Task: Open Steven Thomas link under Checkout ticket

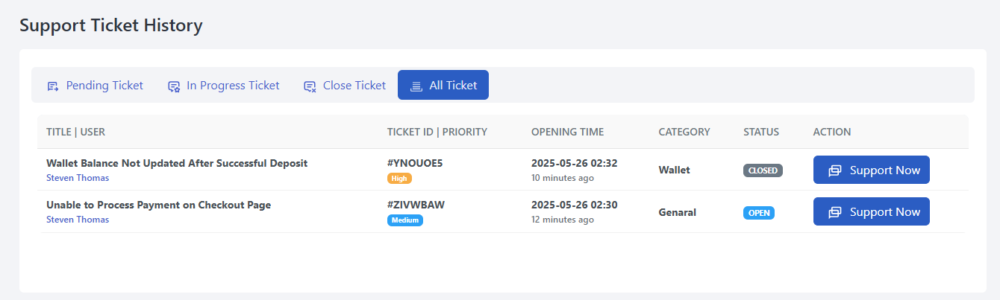Action: point(78,220)
